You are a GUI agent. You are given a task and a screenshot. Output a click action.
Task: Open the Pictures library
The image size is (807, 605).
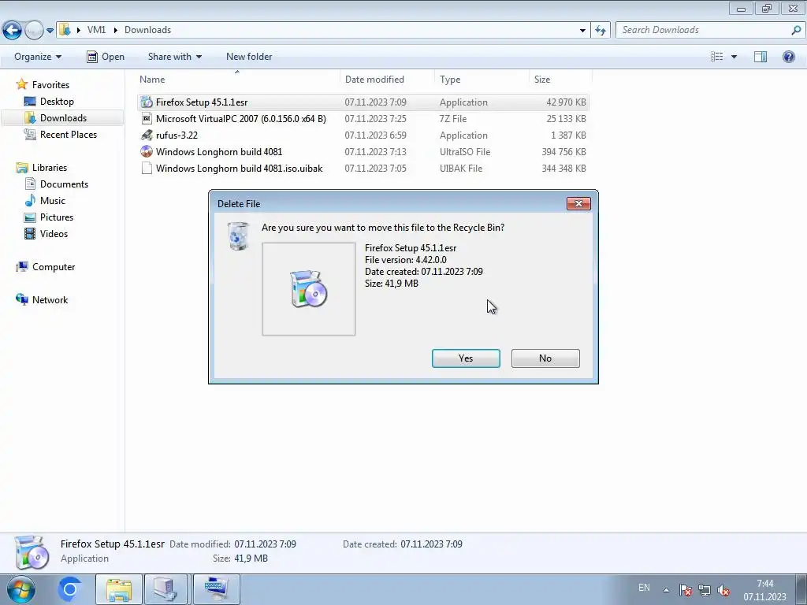point(57,217)
